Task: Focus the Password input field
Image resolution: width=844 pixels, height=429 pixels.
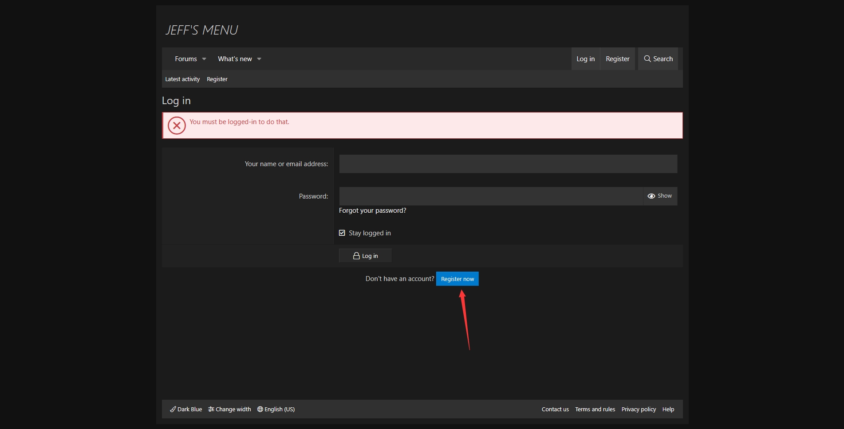Action: click(490, 196)
